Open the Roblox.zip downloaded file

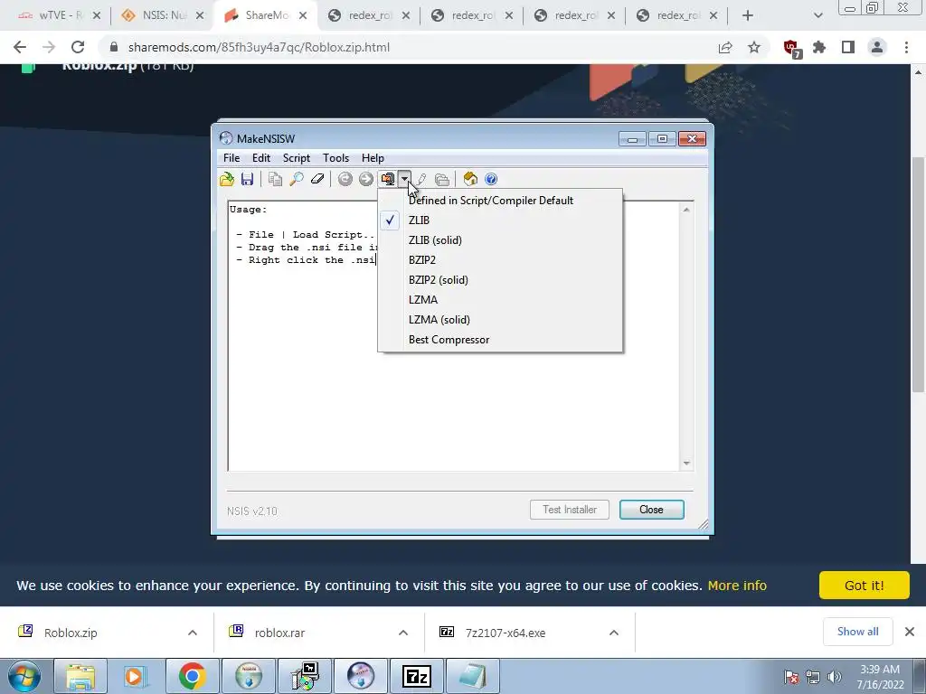click(x=71, y=633)
